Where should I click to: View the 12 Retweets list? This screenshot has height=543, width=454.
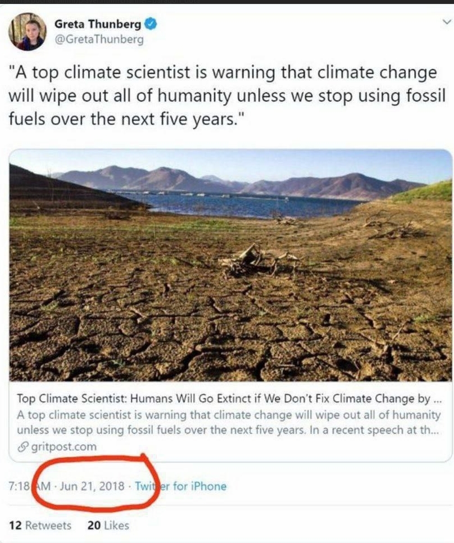(x=40, y=526)
